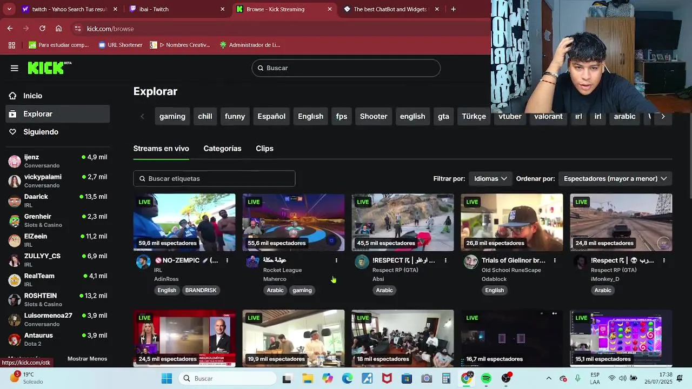This screenshot has height=389, width=692.
Task: Filter by Türkçe tag
Action: point(474,116)
